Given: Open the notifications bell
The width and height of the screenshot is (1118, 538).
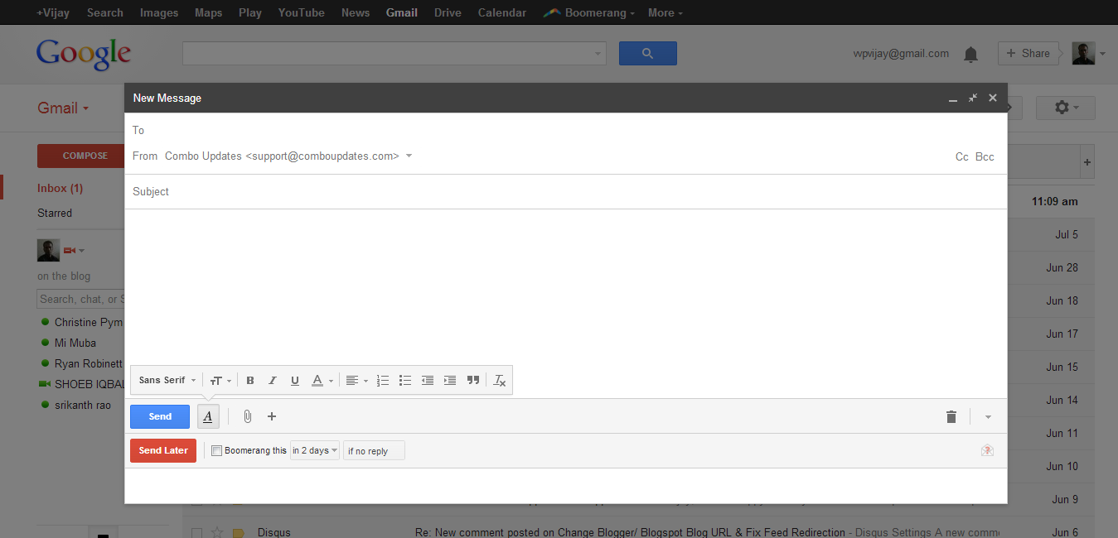Looking at the screenshot, I should click(970, 55).
